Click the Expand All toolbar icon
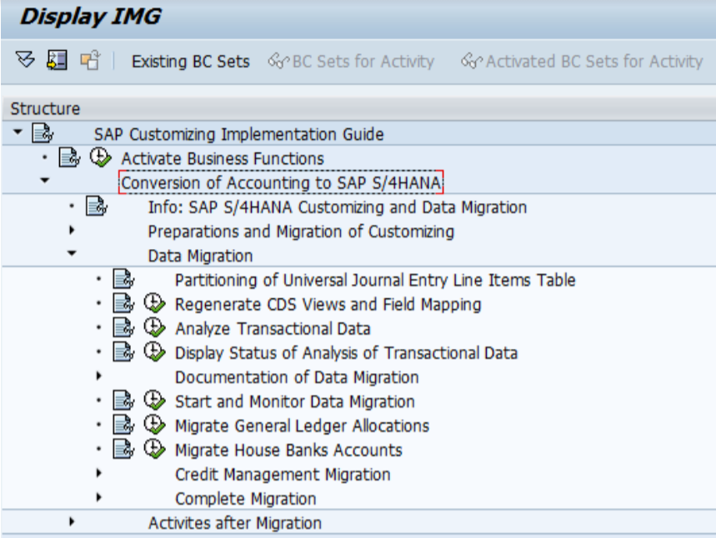 pyautogui.click(x=26, y=61)
